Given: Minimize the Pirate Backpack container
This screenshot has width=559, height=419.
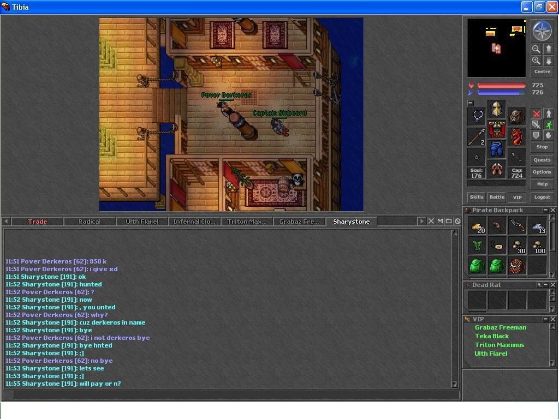Looking at the screenshot, I should (545, 210).
